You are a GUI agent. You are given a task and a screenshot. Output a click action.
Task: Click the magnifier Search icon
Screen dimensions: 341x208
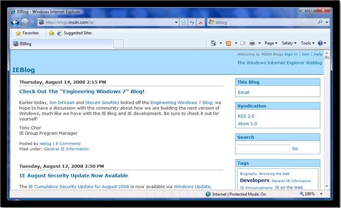click(320, 22)
